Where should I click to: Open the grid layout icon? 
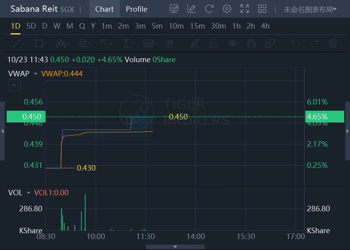[x=262, y=9]
